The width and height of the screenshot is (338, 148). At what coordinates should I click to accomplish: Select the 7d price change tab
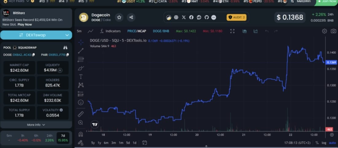(x=63, y=138)
